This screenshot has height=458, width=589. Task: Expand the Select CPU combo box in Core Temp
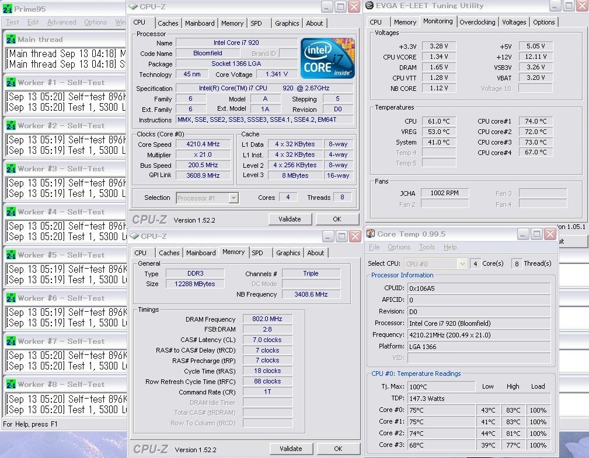click(462, 264)
